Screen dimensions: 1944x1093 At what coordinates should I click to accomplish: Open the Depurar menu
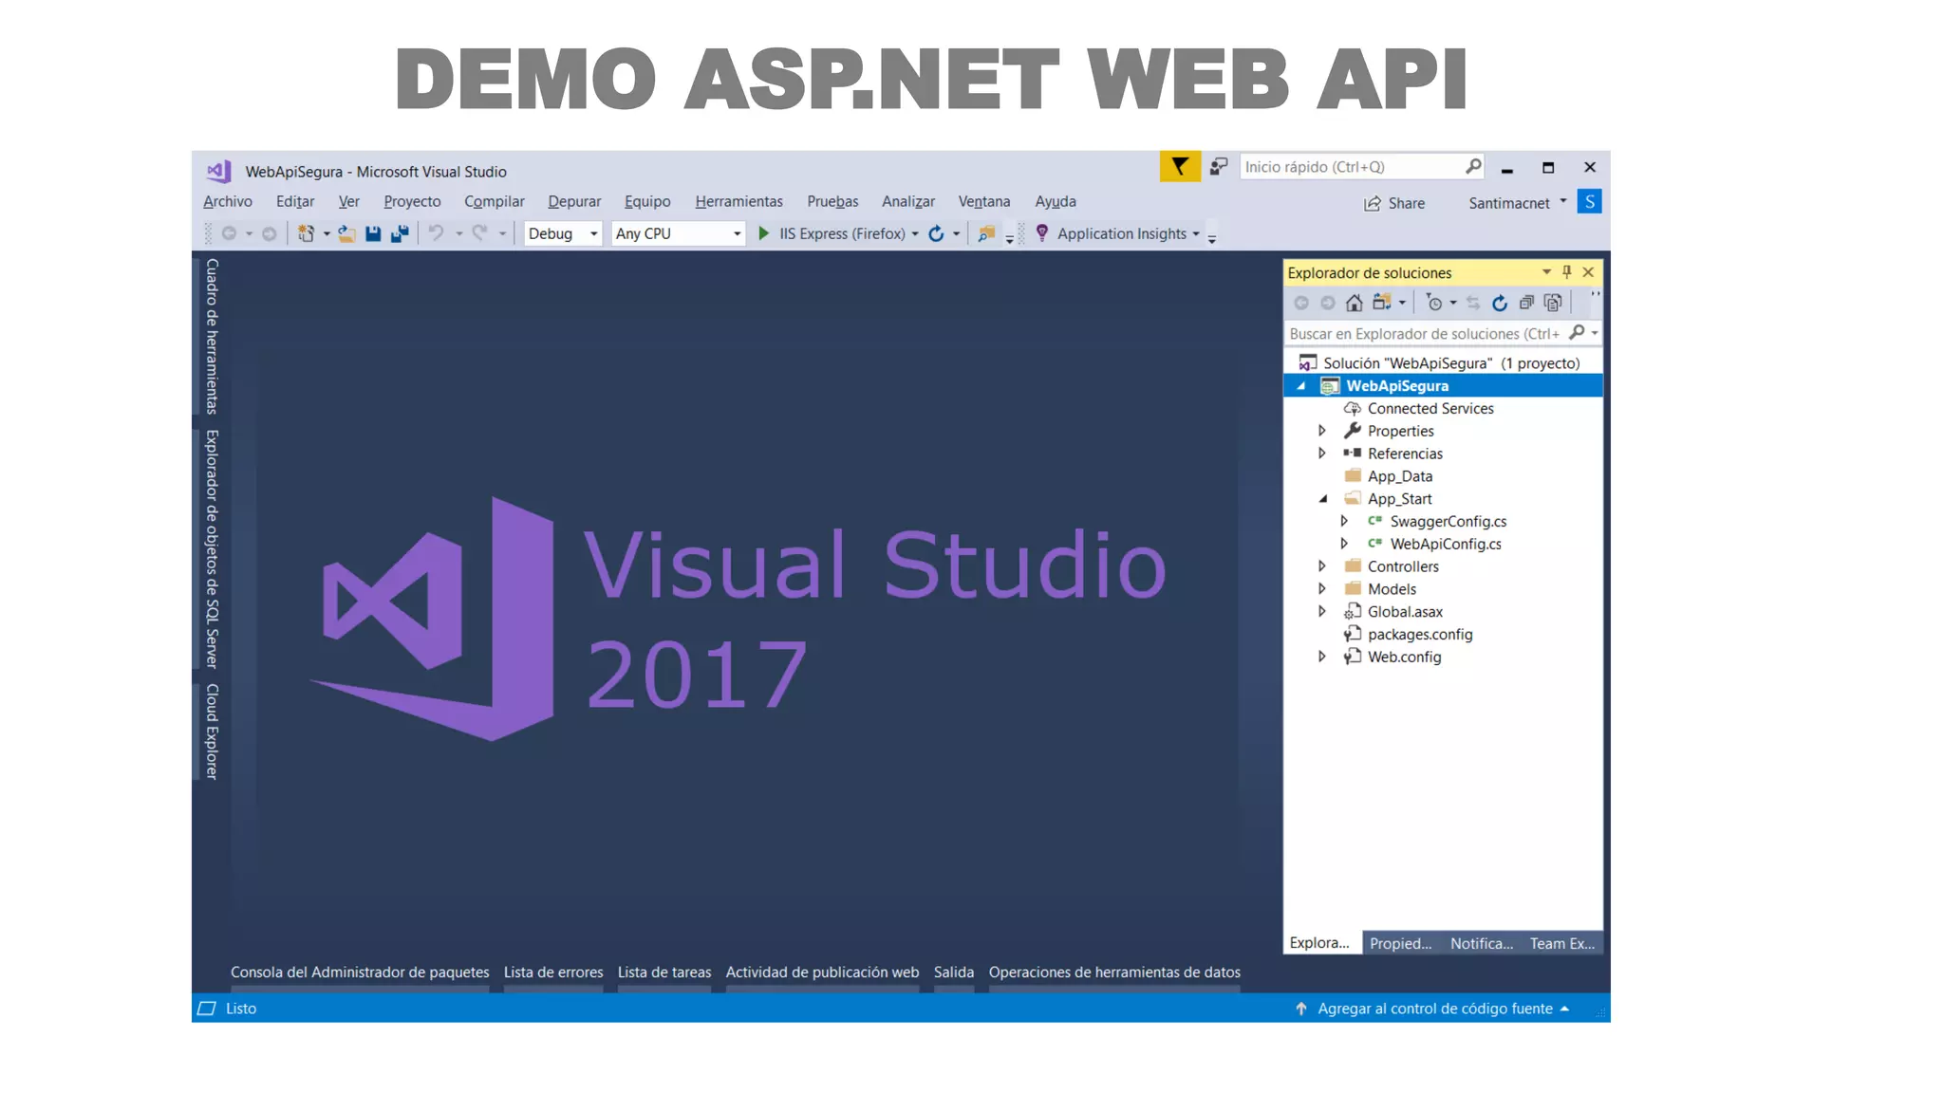click(x=574, y=201)
